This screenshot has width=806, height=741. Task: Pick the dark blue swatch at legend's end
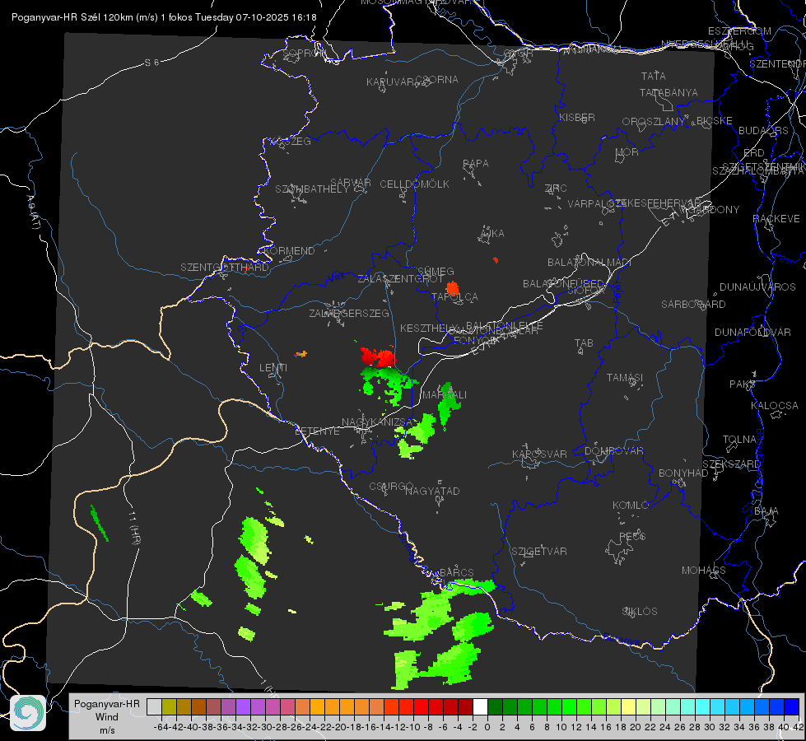tap(792, 706)
